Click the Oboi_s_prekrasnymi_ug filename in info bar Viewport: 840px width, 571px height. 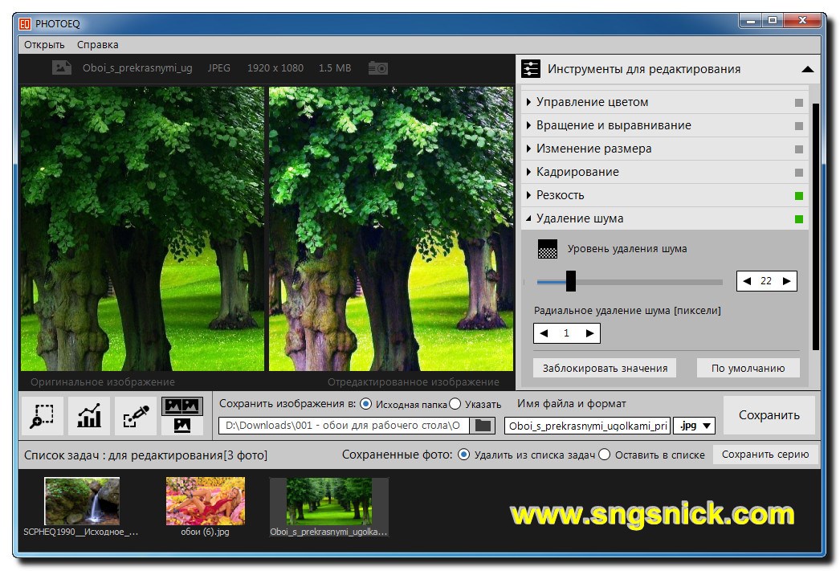click(137, 68)
